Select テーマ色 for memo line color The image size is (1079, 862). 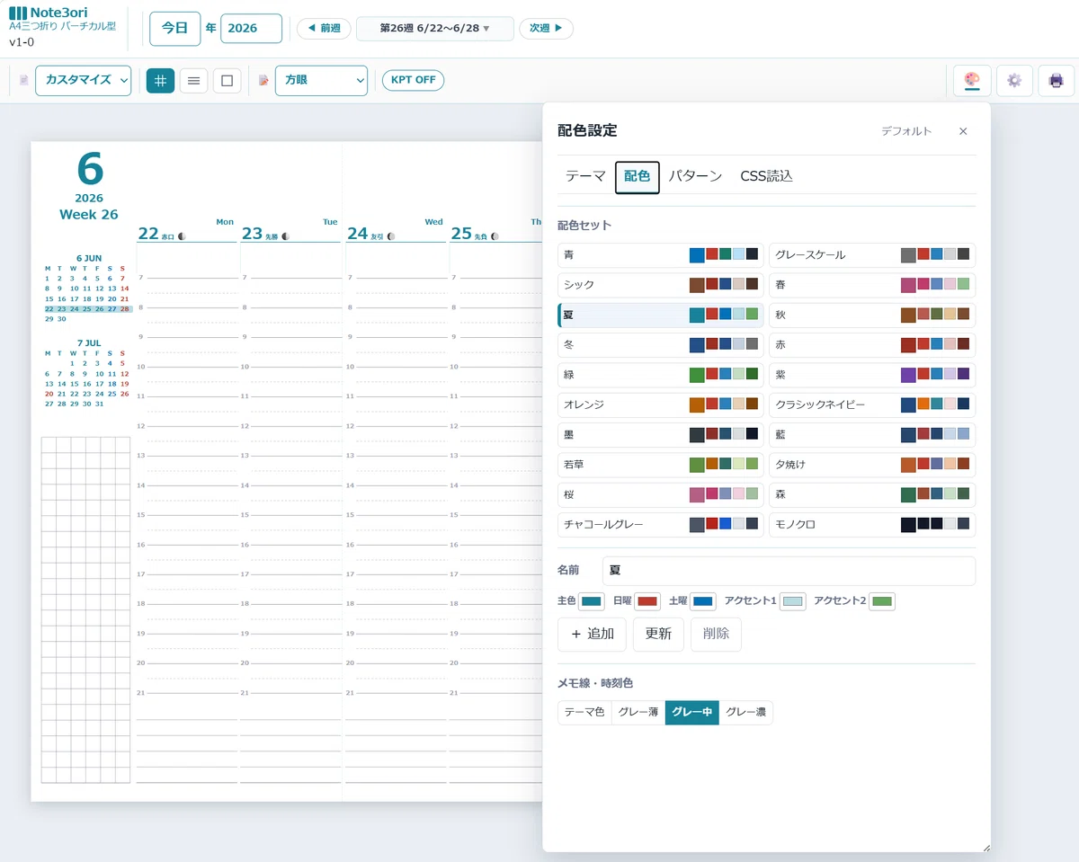pyautogui.click(x=584, y=713)
